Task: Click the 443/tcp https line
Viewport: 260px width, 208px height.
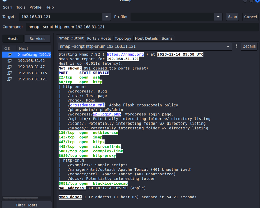Action: click(82, 142)
